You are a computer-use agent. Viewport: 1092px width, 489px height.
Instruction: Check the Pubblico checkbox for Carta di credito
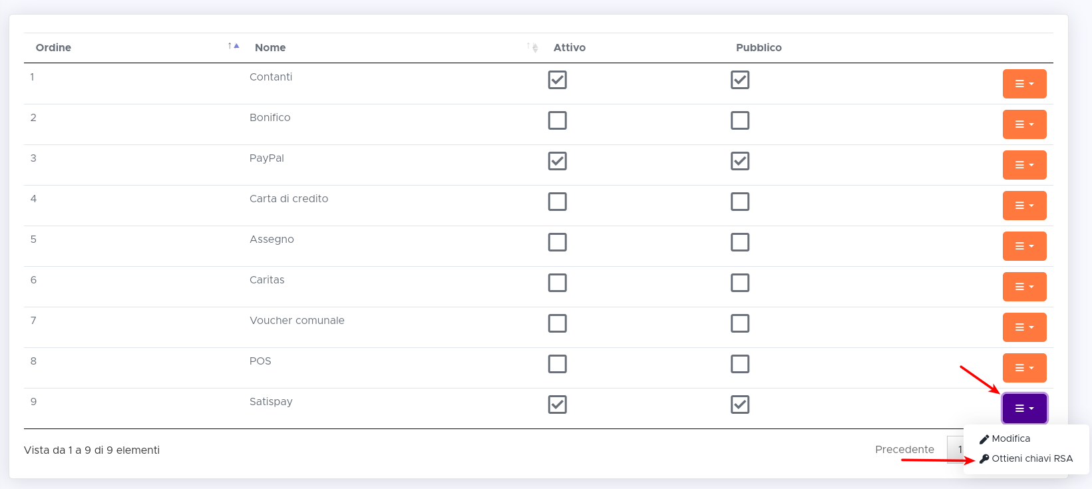pyautogui.click(x=739, y=202)
